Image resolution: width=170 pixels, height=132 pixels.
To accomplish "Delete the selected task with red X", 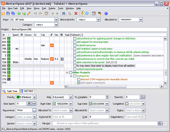I will point(76,13).
